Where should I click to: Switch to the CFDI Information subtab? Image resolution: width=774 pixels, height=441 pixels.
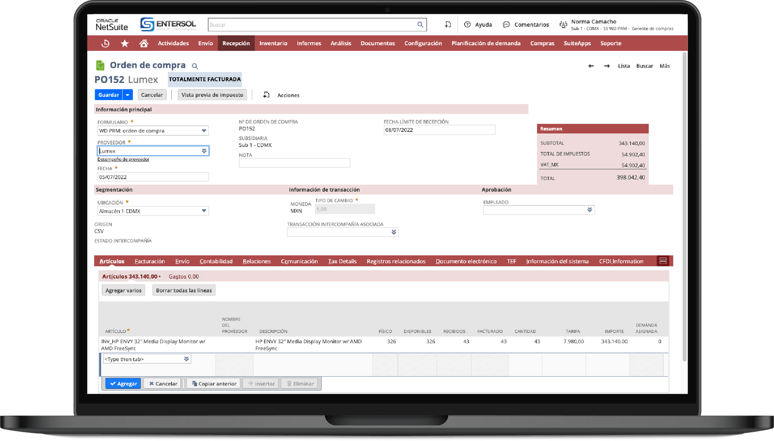[621, 261]
